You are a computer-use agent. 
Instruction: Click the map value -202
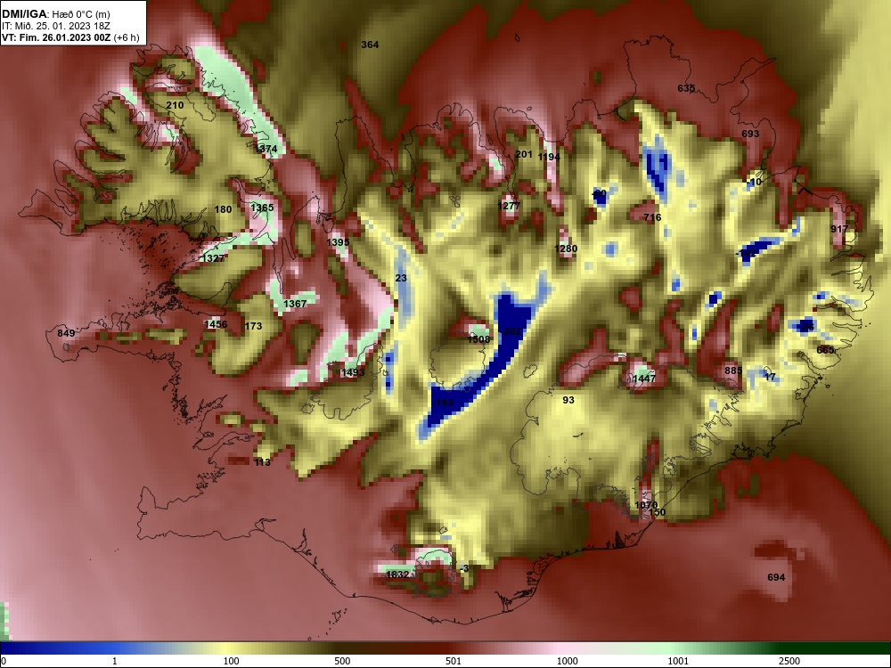click(511, 331)
